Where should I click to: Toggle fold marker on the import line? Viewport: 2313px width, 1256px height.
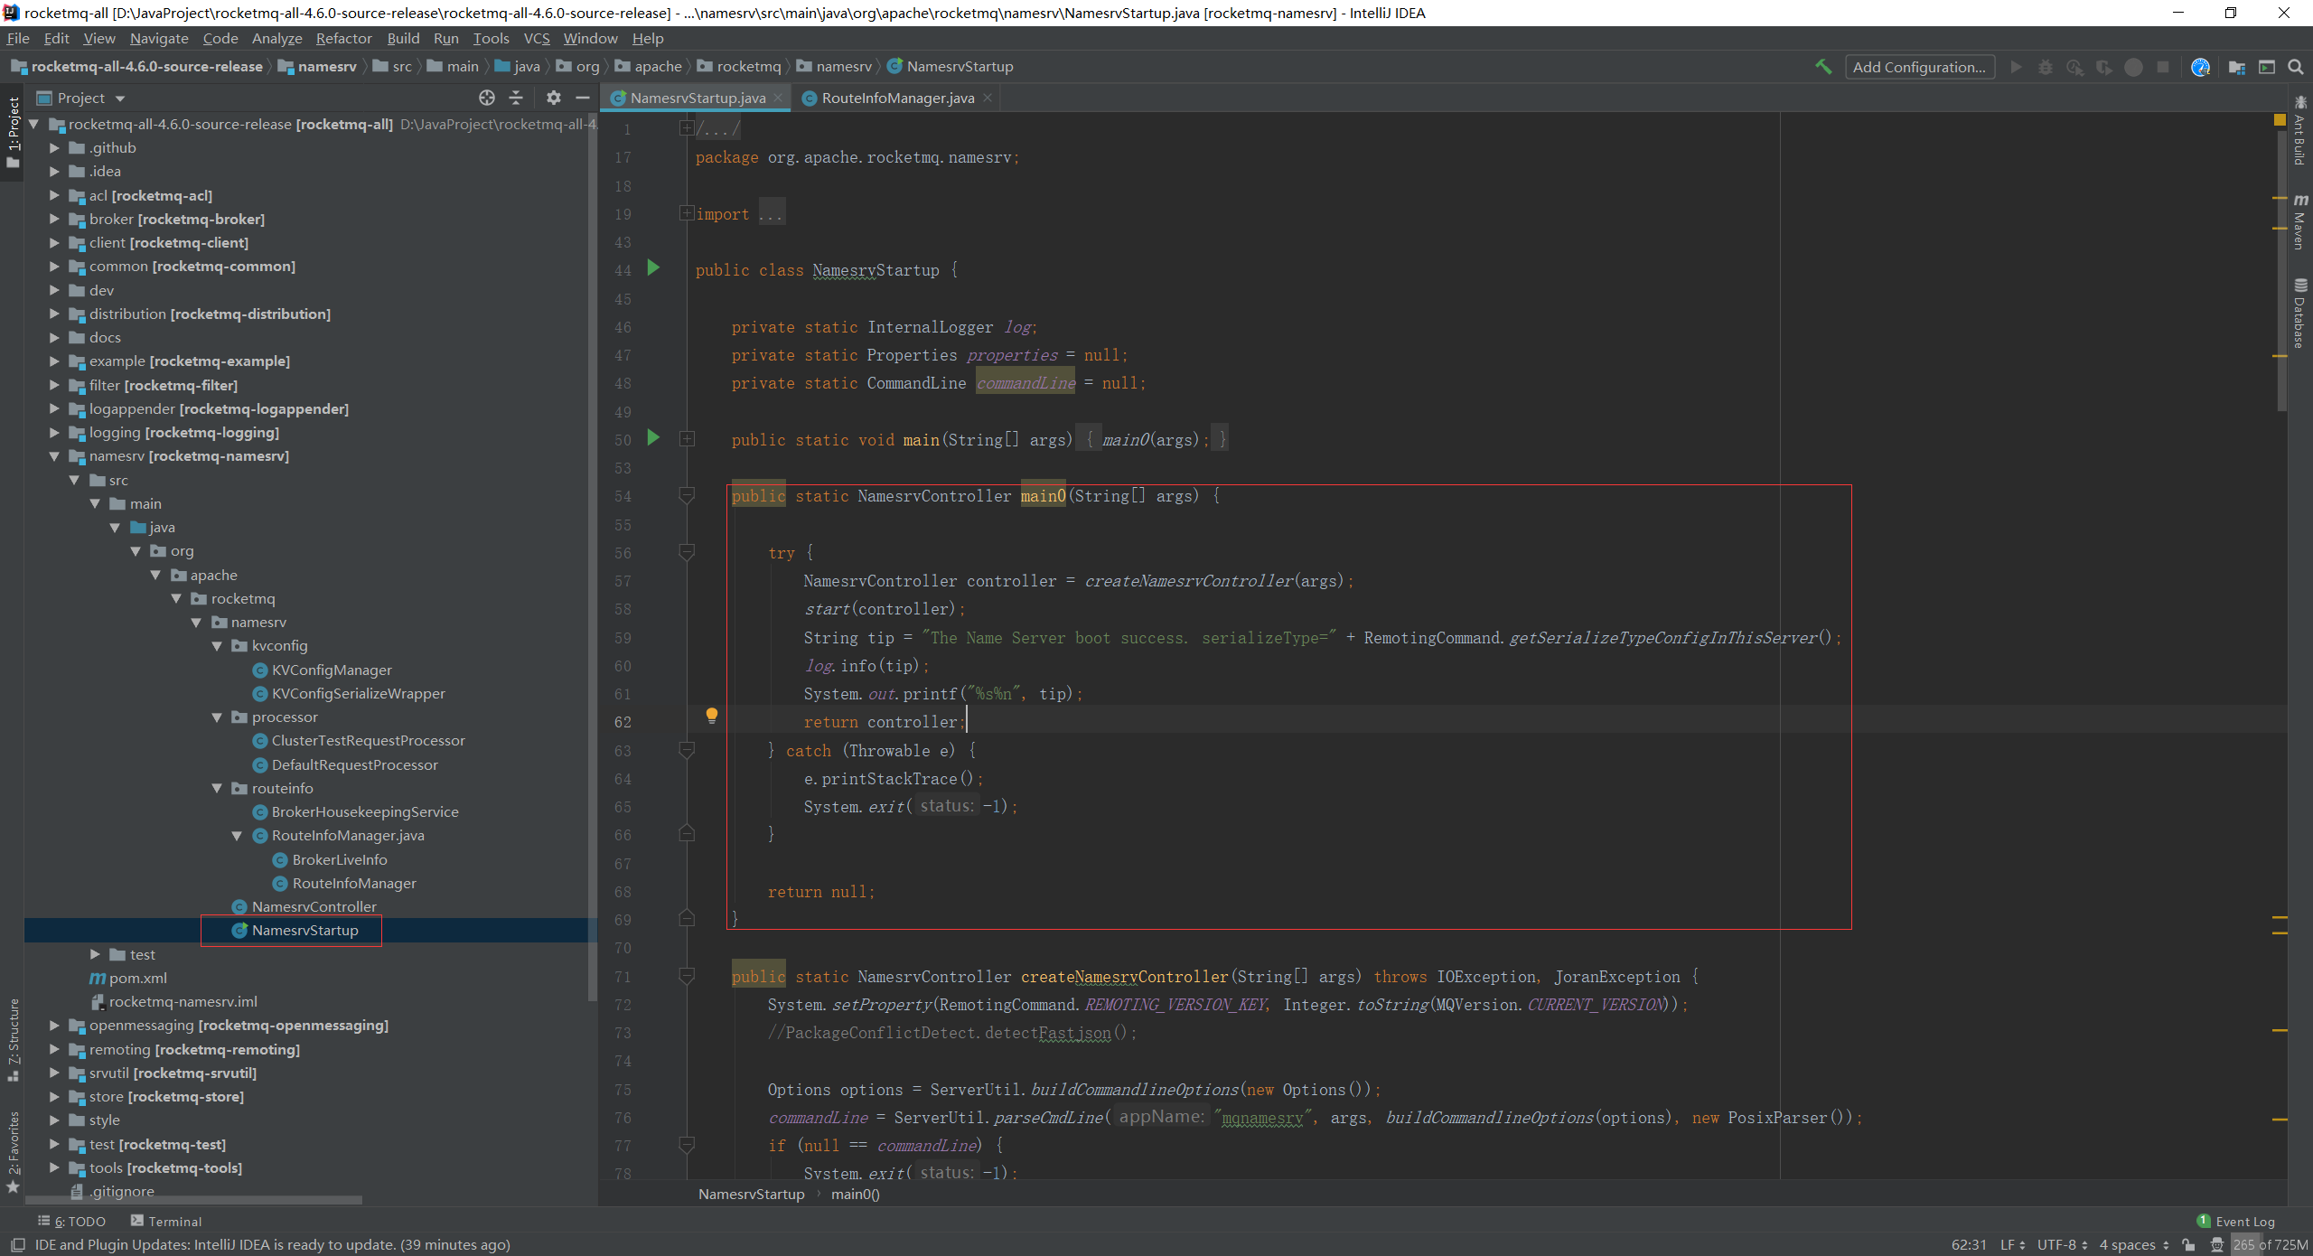point(687,213)
